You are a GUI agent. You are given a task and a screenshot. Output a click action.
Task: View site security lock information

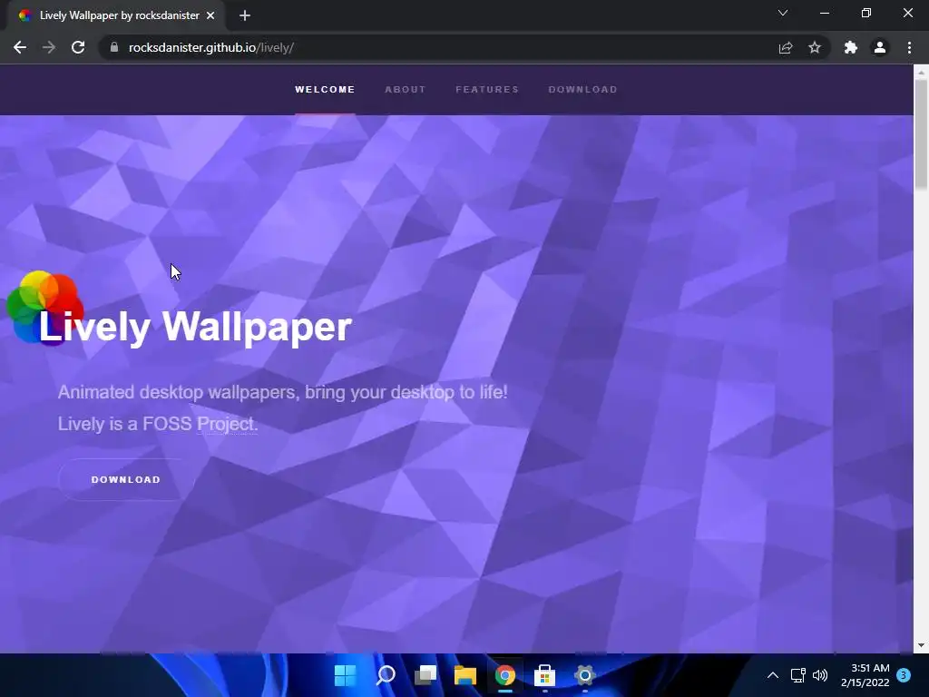pos(114,47)
